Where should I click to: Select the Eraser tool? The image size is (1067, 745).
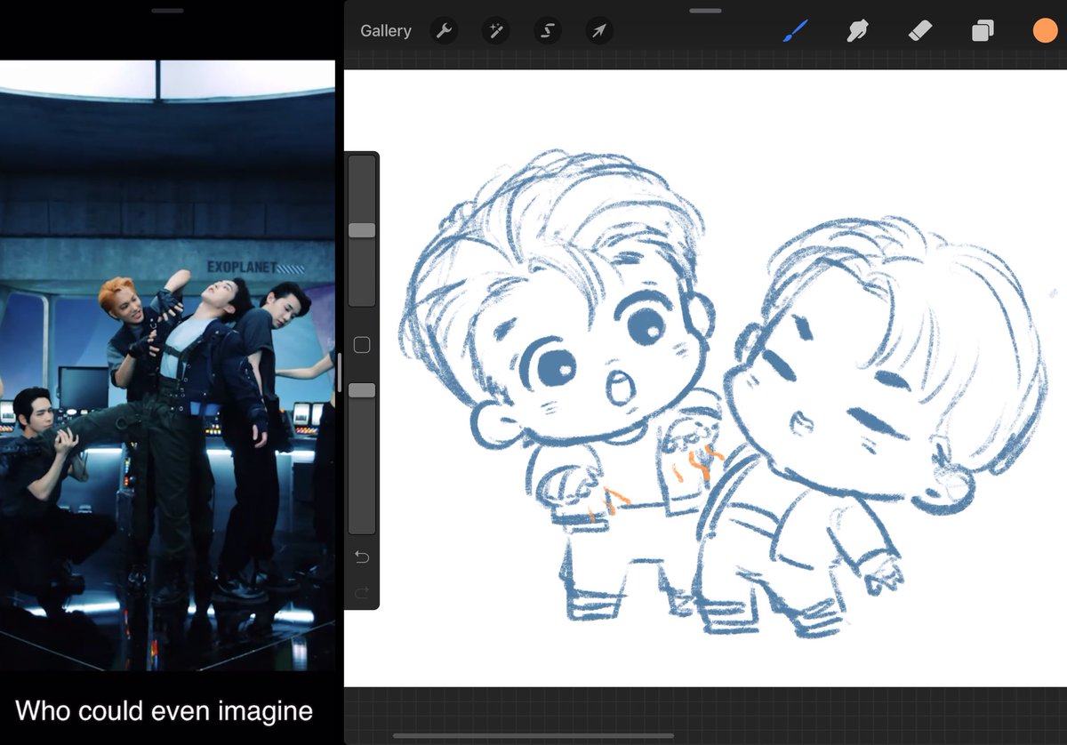pos(919,31)
